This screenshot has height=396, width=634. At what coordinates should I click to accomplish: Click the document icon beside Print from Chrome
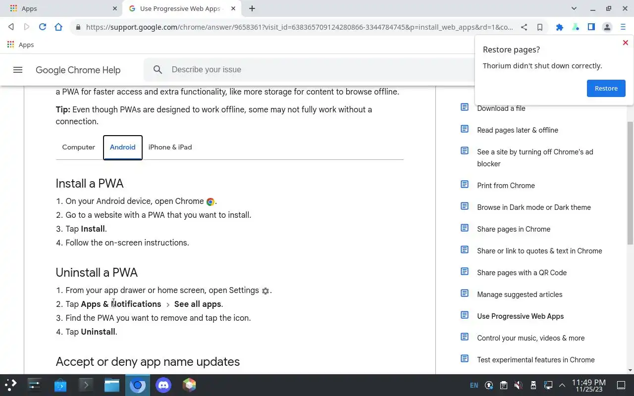tap(465, 184)
